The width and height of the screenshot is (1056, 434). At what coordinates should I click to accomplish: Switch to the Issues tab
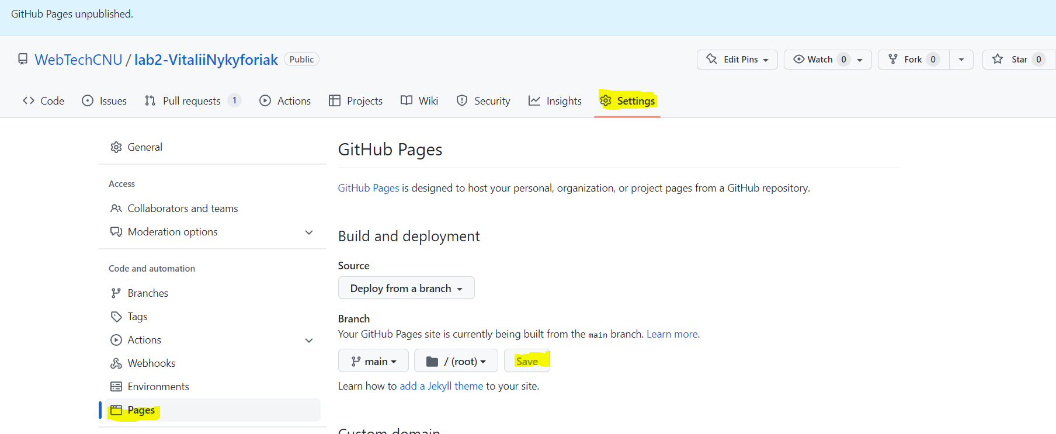click(105, 101)
